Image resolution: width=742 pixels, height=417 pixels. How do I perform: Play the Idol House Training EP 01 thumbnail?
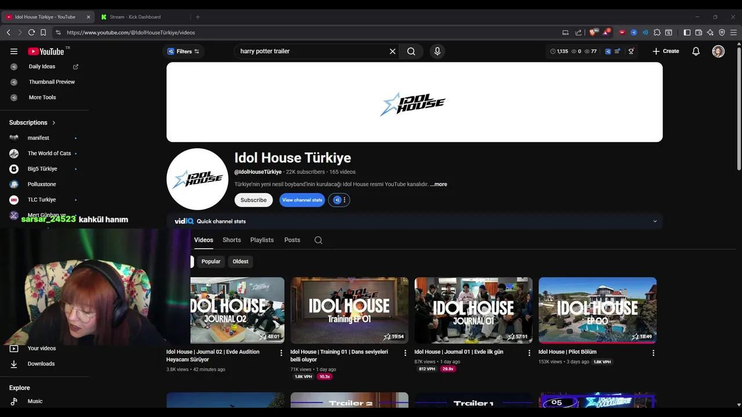(x=350, y=310)
